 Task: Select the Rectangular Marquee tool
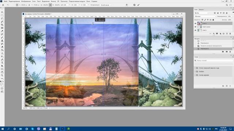(x=2, y=15)
